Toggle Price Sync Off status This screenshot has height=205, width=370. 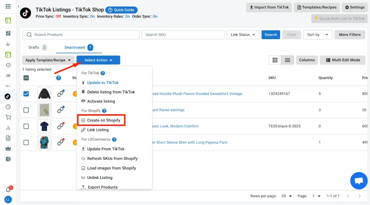point(58,17)
